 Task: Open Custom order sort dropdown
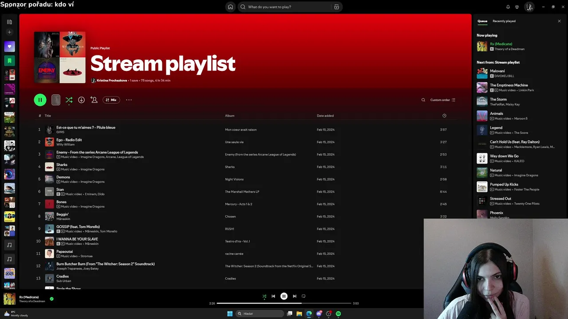[x=443, y=100]
